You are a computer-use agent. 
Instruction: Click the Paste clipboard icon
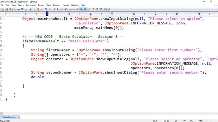point(38,9)
